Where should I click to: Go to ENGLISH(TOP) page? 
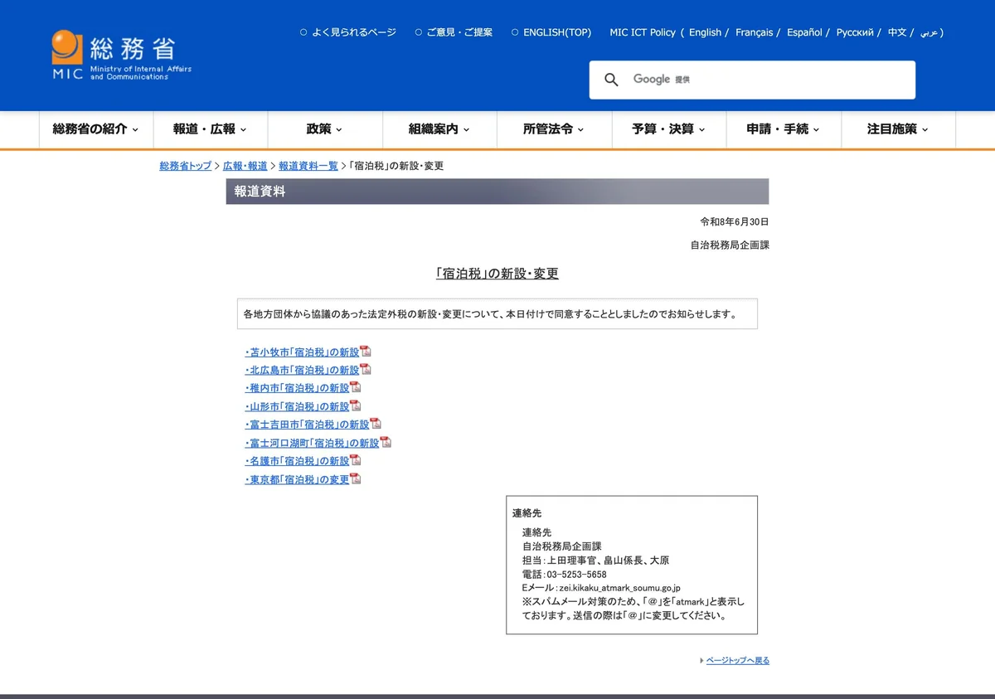[x=557, y=32]
